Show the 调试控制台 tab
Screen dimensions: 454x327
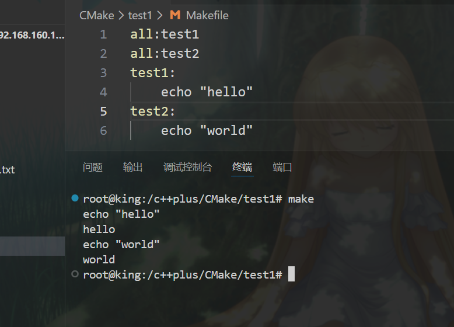(187, 168)
